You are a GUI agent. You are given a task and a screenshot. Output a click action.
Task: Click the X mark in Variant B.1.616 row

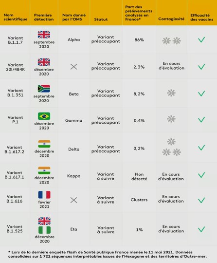click(74, 200)
